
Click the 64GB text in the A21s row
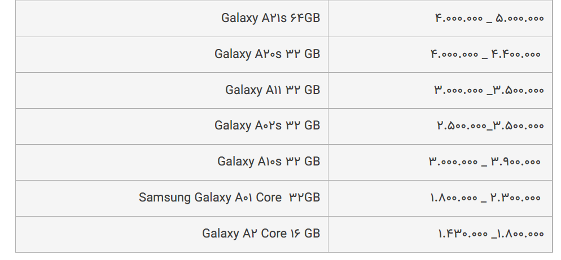coord(305,18)
